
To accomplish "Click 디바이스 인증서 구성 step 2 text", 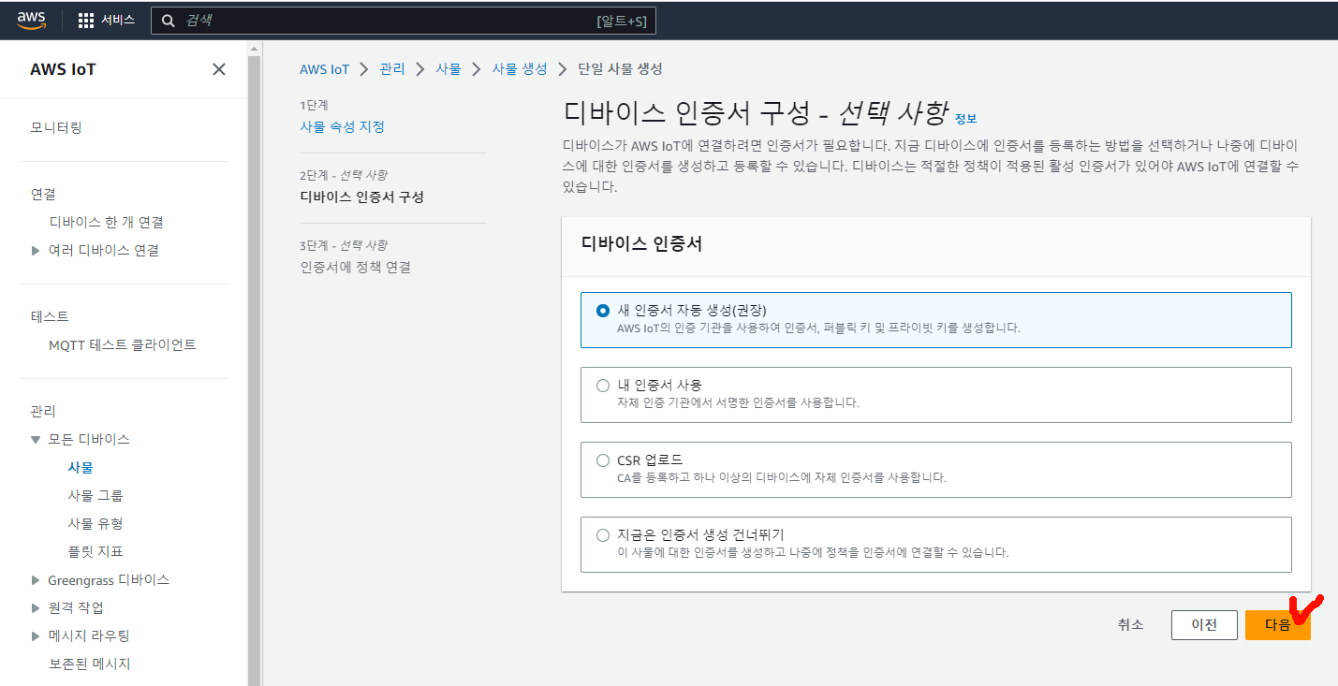I will [x=361, y=197].
